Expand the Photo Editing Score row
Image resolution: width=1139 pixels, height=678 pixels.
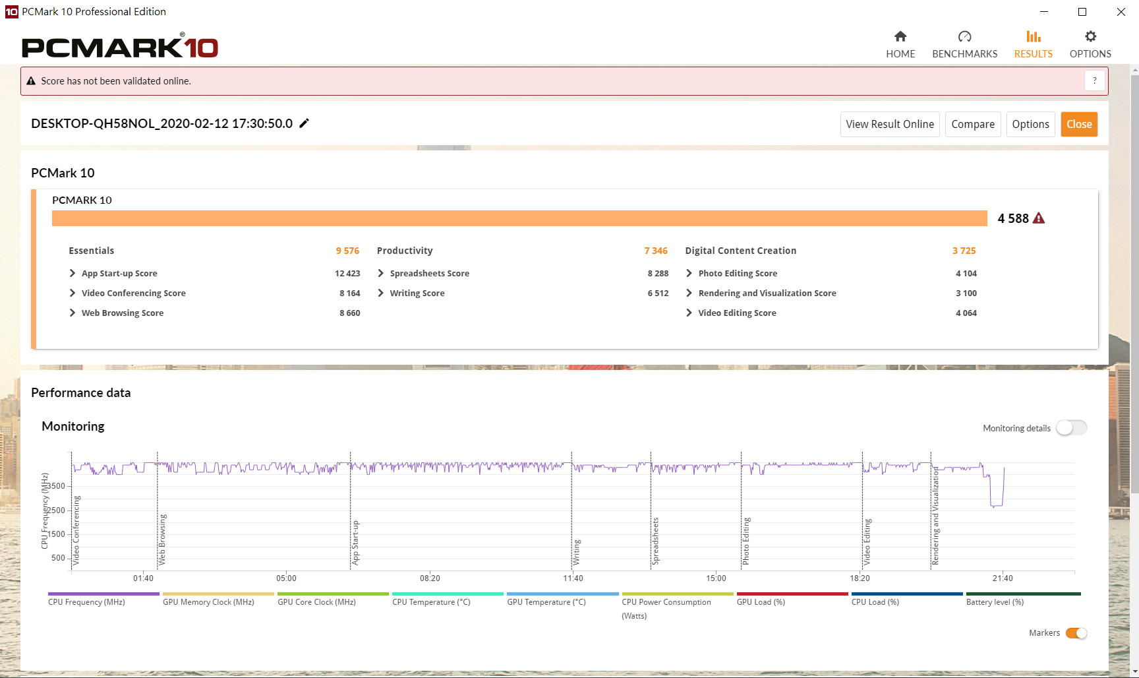pos(689,273)
